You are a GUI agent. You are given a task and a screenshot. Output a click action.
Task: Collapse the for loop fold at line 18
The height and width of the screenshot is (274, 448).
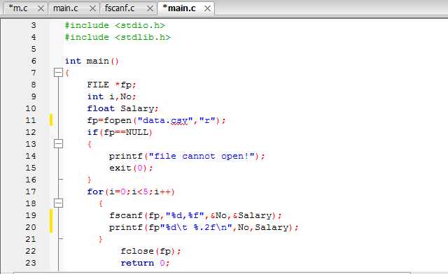[x=58, y=203]
